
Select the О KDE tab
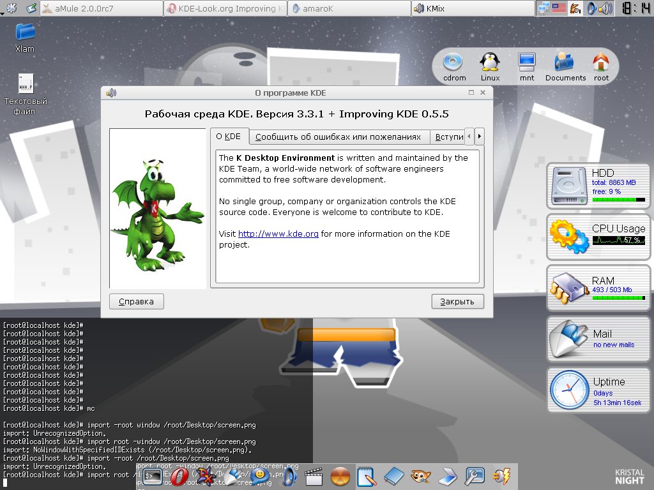pos(229,137)
